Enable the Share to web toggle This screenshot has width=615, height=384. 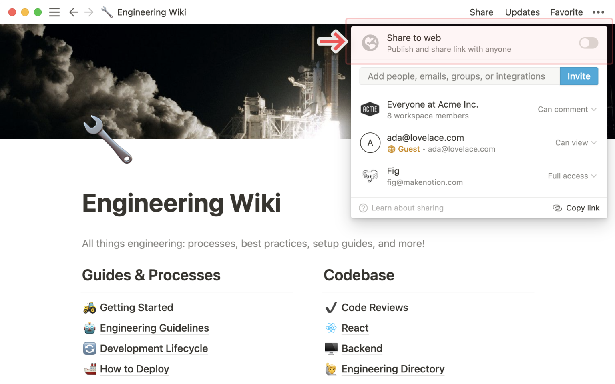click(588, 43)
